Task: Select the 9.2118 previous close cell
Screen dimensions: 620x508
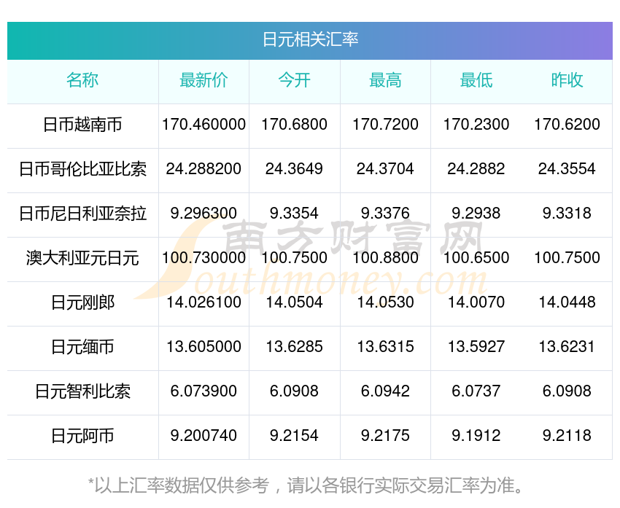Action: click(567, 436)
